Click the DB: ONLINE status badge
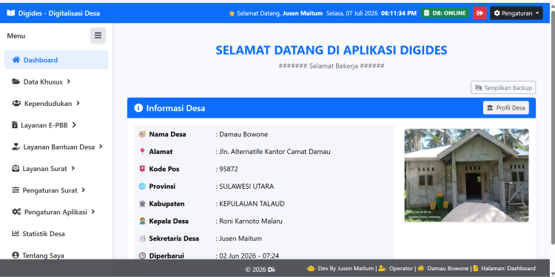555x277 pixels. point(445,13)
